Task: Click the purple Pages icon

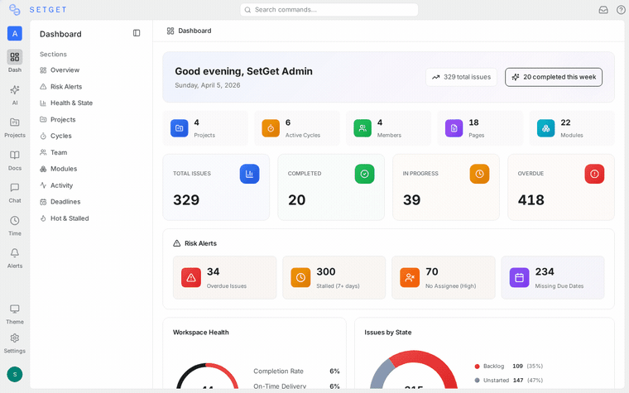Action: tap(454, 128)
